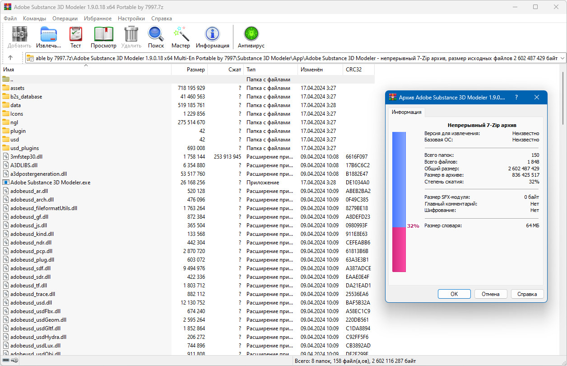This screenshot has height=366, width=567.
Task: Open the Настройки menu
Action: click(x=131, y=19)
